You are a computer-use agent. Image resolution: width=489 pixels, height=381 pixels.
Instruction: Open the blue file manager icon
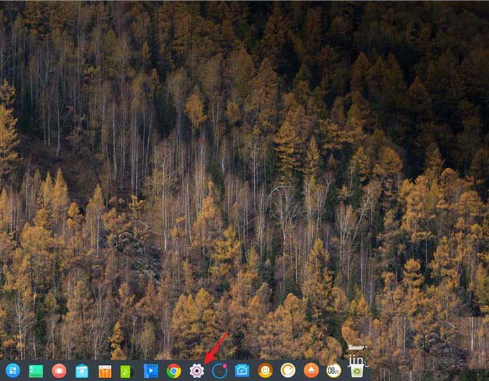(x=82, y=371)
